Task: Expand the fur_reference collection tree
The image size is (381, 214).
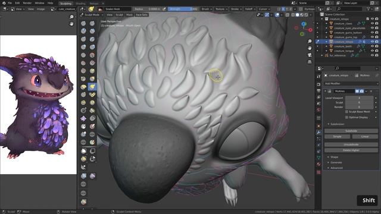Action: 322,55
